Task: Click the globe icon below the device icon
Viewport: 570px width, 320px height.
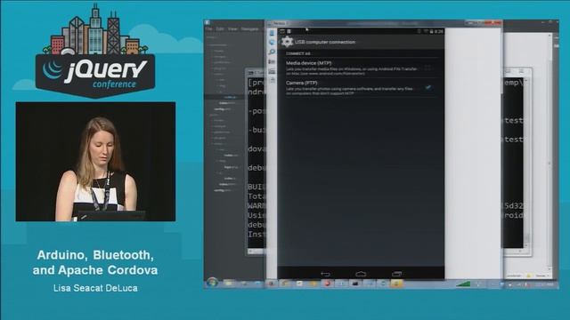Action: [272, 43]
